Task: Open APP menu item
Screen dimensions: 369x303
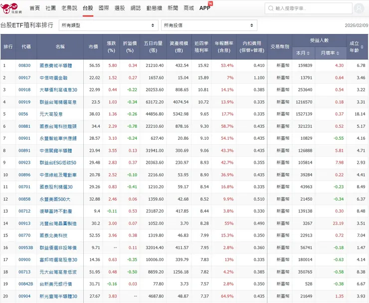Action: 205,8
